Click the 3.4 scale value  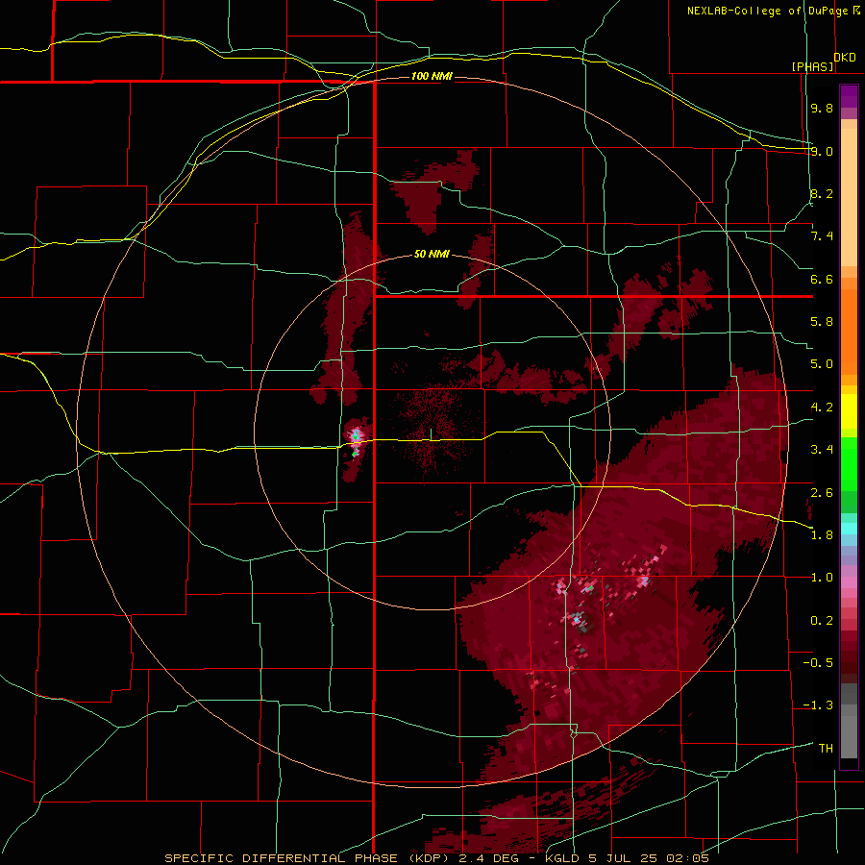point(822,450)
